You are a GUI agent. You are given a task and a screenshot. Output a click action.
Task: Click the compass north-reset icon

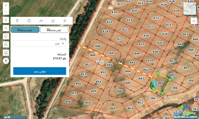click(6, 61)
